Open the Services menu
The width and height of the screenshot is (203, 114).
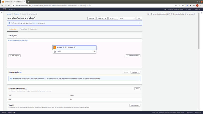12,9
